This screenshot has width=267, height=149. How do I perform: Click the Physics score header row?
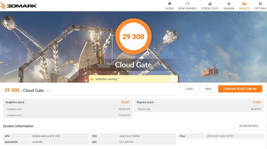point(199,102)
